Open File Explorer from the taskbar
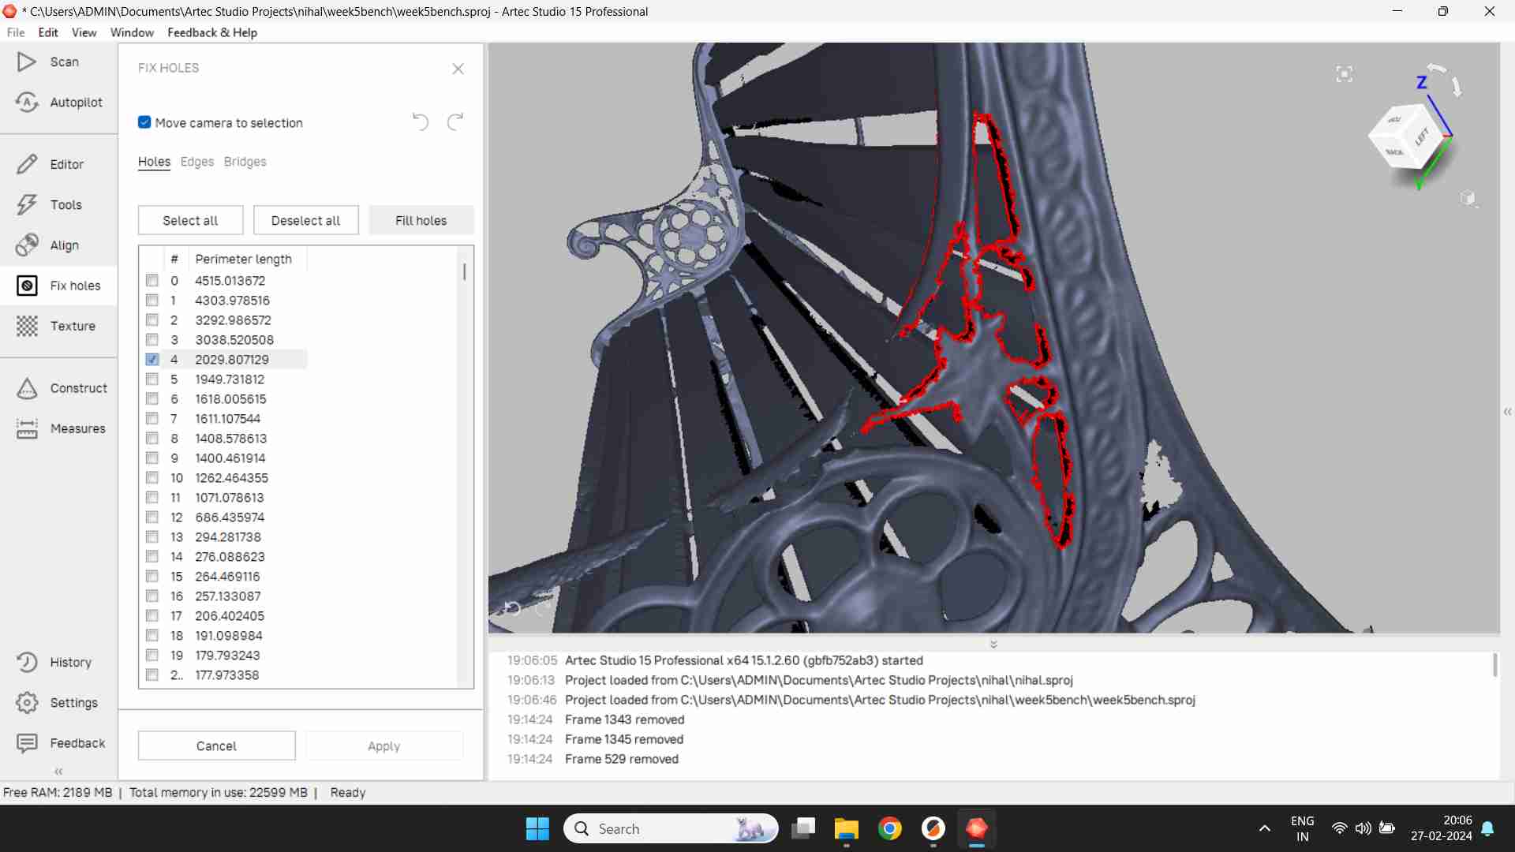 click(846, 828)
